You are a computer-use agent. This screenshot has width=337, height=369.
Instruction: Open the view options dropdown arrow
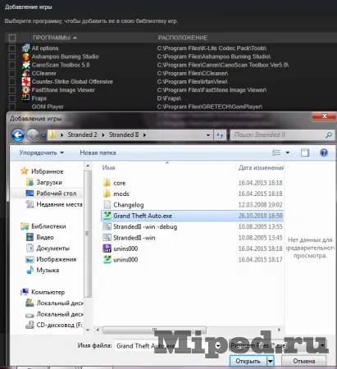(288, 153)
